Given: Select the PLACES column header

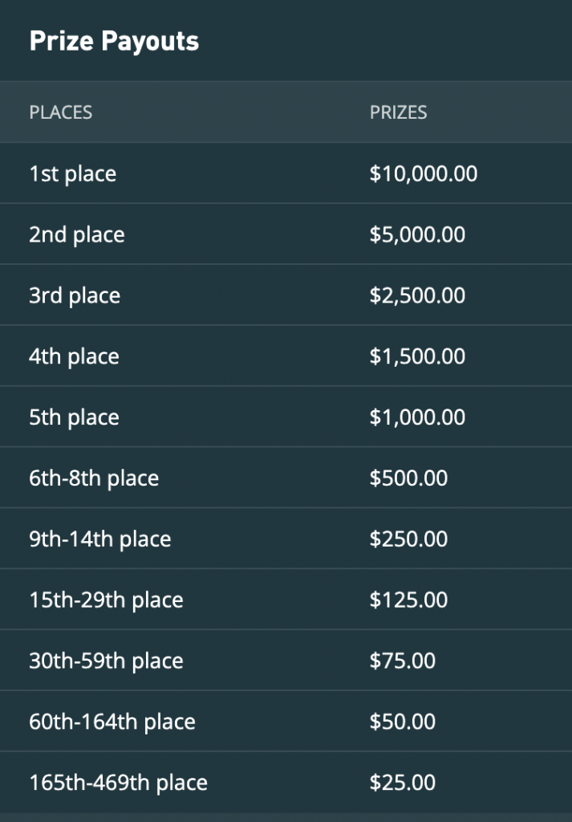Looking at the screenshot, I should point(61,112).
